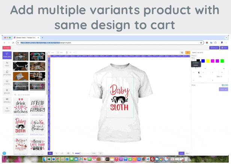Select the green color variant swatch
Image resolution: width=231 pixels, height=164 pixels.
[x=222, y=61]
